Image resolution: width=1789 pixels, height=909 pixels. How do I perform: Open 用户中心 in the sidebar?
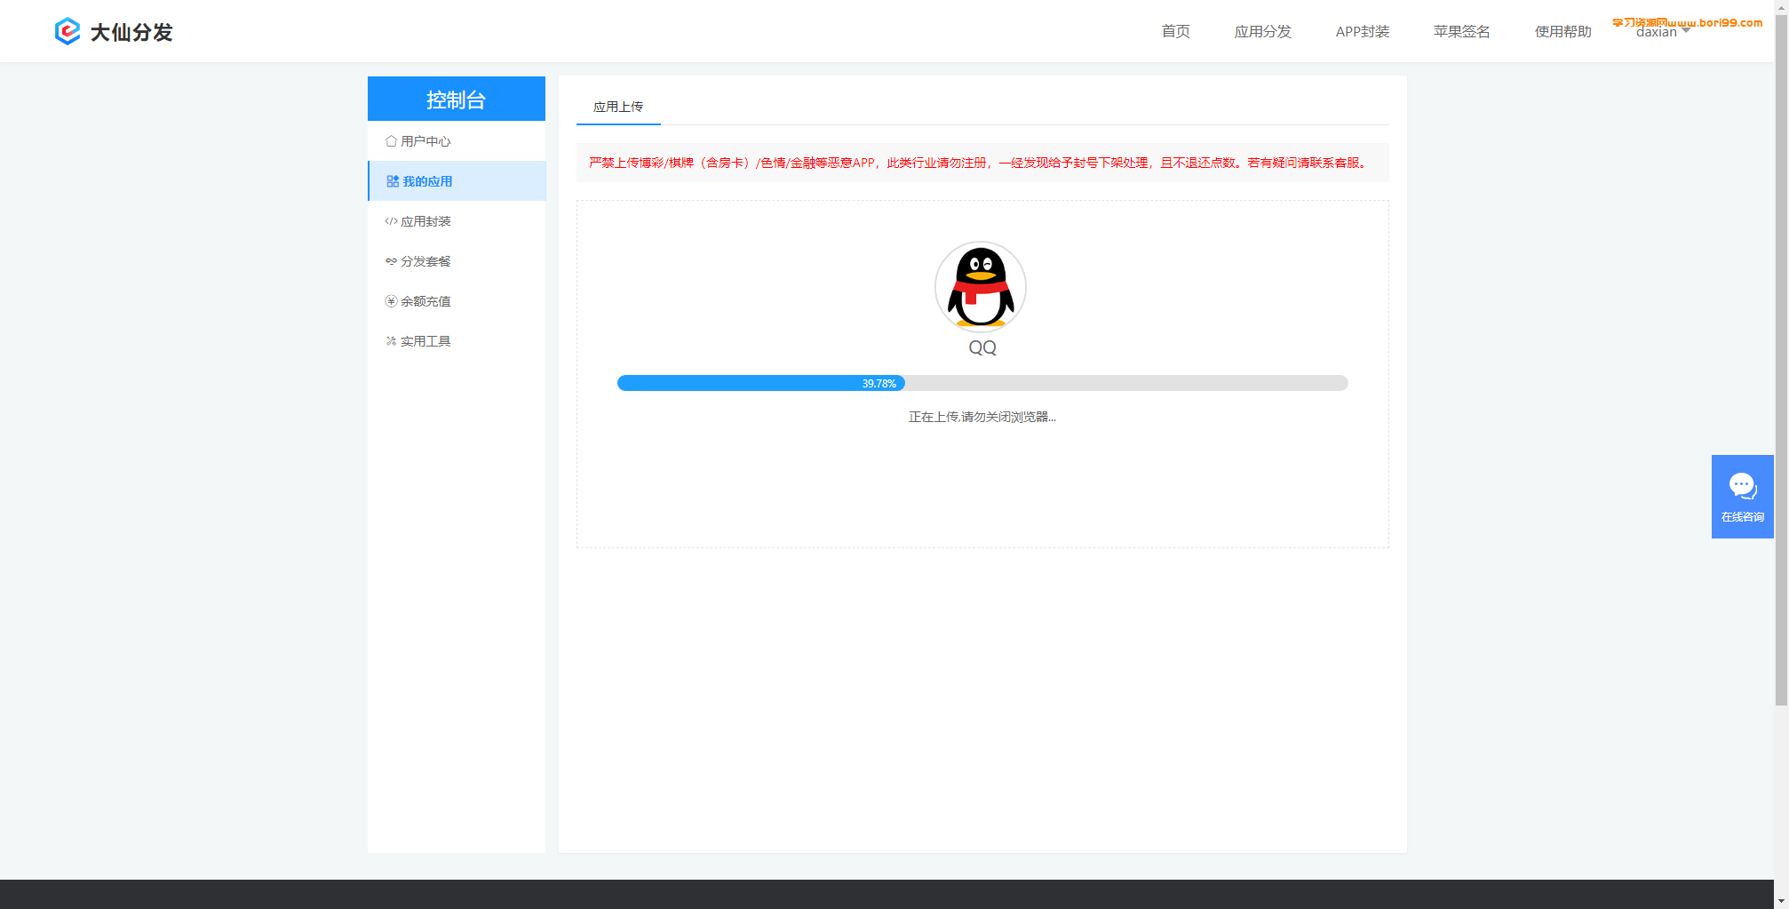(x=457, y=141)
